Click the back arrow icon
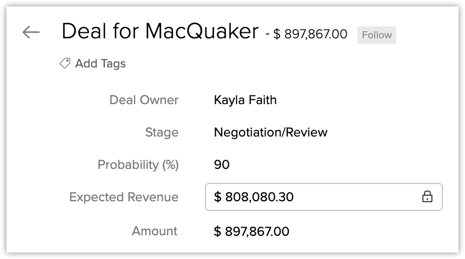The height and width of the screenshot is (259, 465). tap(31, 32)
